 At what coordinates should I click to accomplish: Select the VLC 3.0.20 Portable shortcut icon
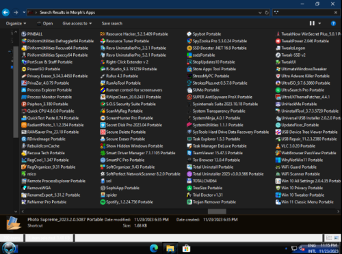(278, 146)
